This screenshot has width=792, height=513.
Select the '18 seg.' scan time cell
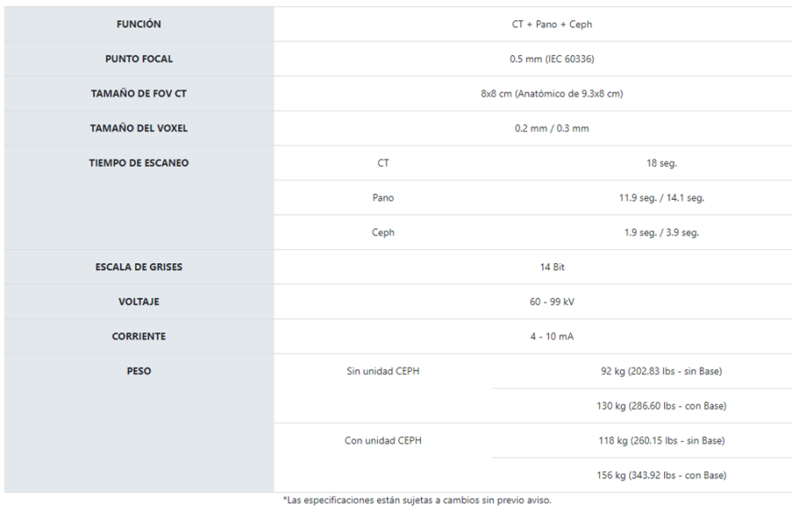pyautogui.click(x=662, y=163)
